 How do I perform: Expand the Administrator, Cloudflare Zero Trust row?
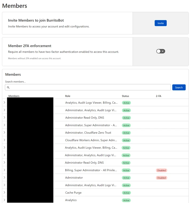tap(4, 132)
